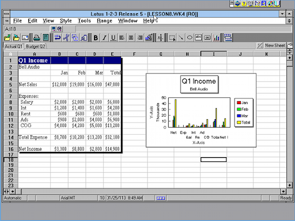Toggle Italic formatting
Screen dimensions: 295x221
point(104,37)
